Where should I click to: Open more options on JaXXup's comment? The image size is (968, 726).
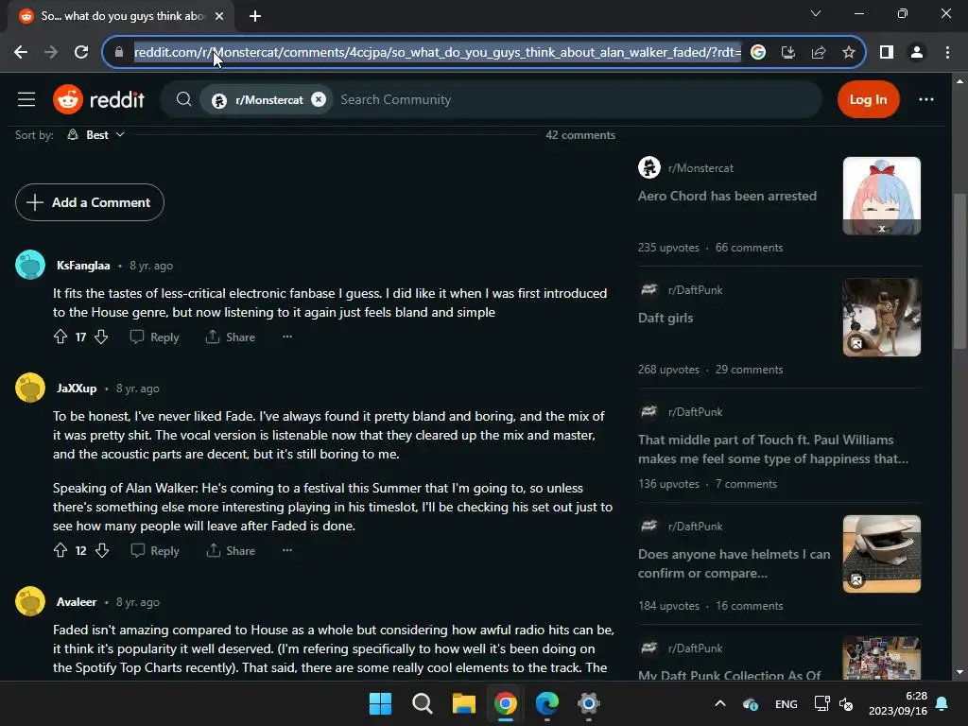(x=287, y=550)
